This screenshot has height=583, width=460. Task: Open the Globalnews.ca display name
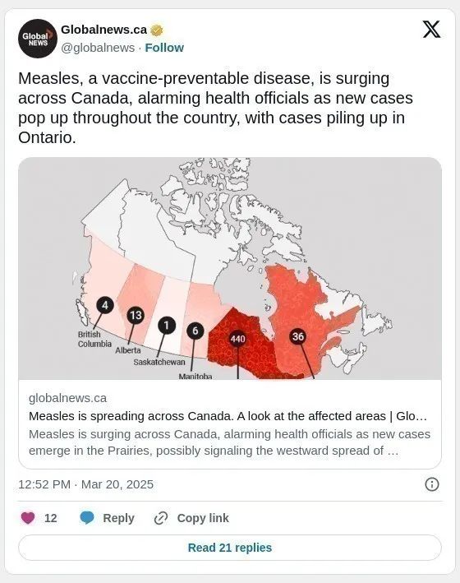(103, 30)
